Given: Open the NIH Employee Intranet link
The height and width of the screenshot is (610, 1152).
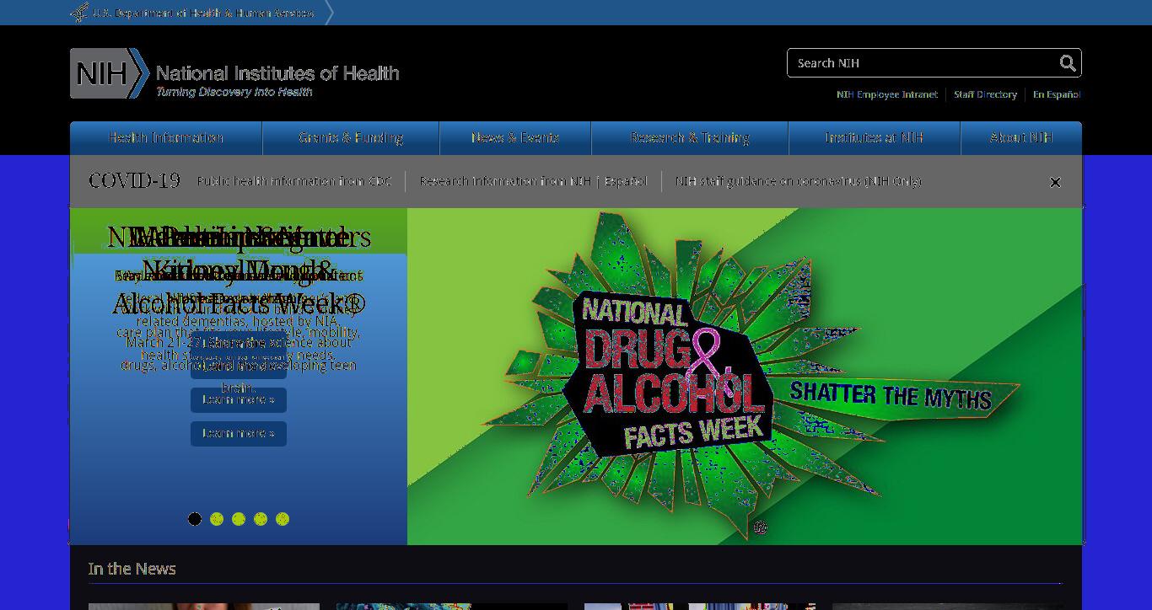Looking at the screenshot, I should coord(887,94).
